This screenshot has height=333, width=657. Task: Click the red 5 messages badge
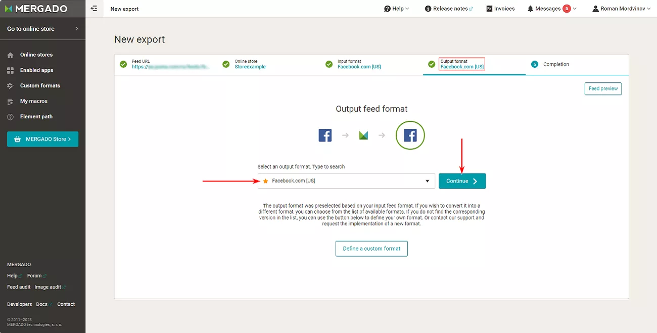[567, 9]
